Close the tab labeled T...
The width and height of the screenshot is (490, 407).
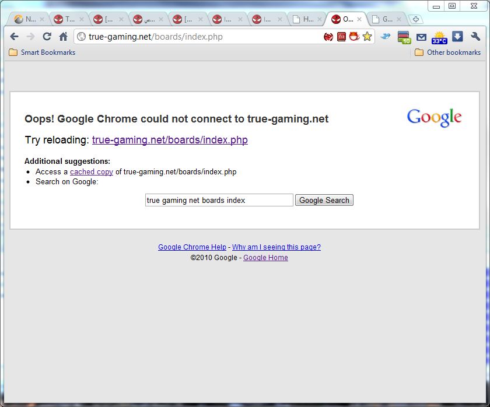coord(82,19)
